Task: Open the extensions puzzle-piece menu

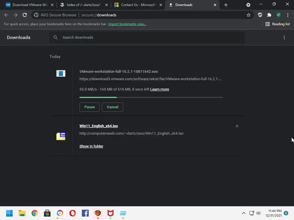Action: tap(269, 15)
